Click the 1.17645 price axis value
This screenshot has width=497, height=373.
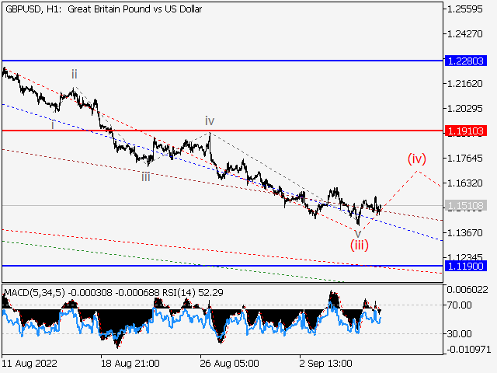[464, 158]
